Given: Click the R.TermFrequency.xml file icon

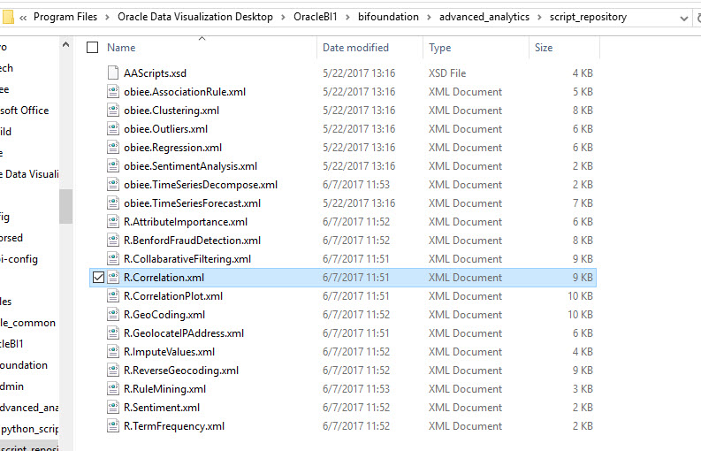Looking at the screenshot, I should tap(112, 426).
